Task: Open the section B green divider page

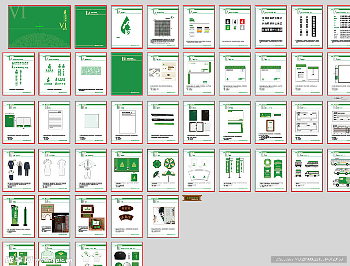Action: coord(126,74)
